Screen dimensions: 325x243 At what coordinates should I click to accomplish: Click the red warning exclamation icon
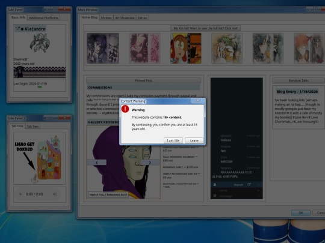[125, 109]
